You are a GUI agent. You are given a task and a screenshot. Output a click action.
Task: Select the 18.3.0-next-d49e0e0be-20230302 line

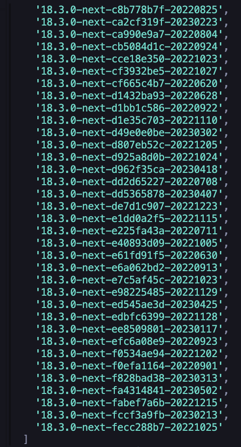pyautogui.click(x=129, y=132)
